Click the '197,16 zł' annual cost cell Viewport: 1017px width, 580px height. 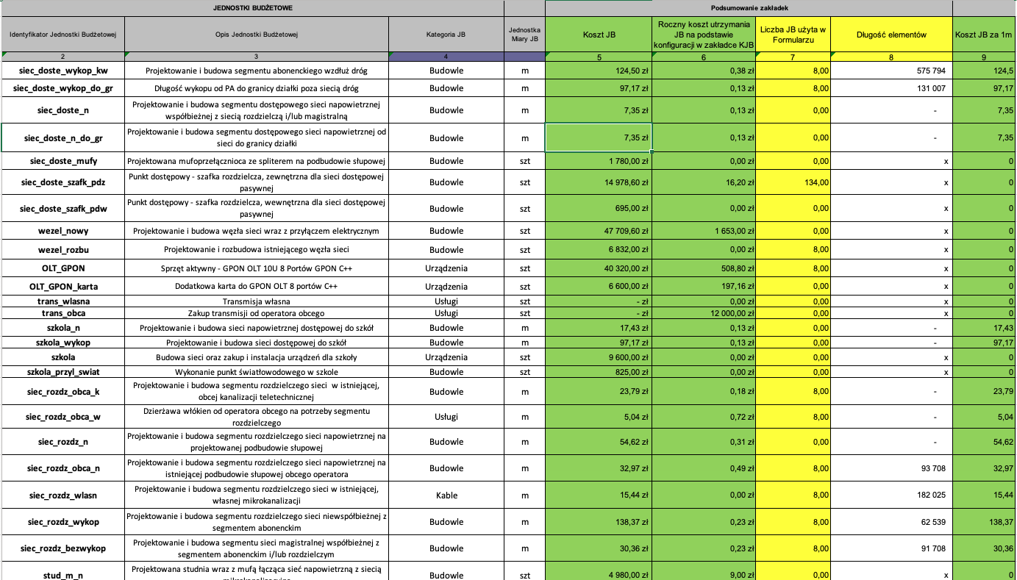pyautogui.click(x=704, y=286)
